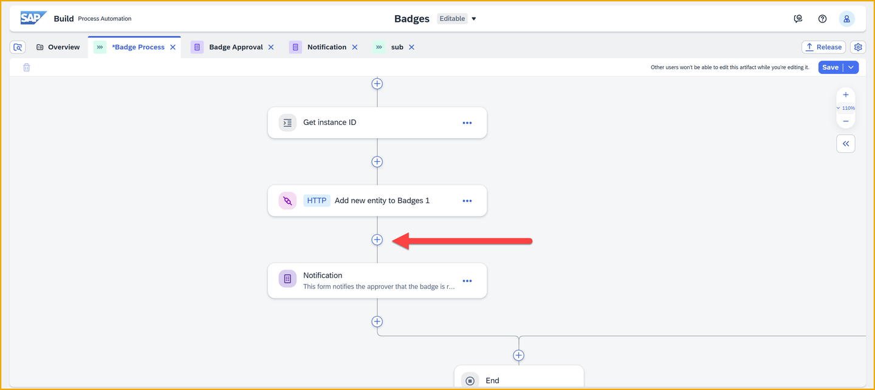Image resolution: width=875 pixels, height=390 pixels.
Task: Expand the Badges project version dropdown
Action: (474, 19)
